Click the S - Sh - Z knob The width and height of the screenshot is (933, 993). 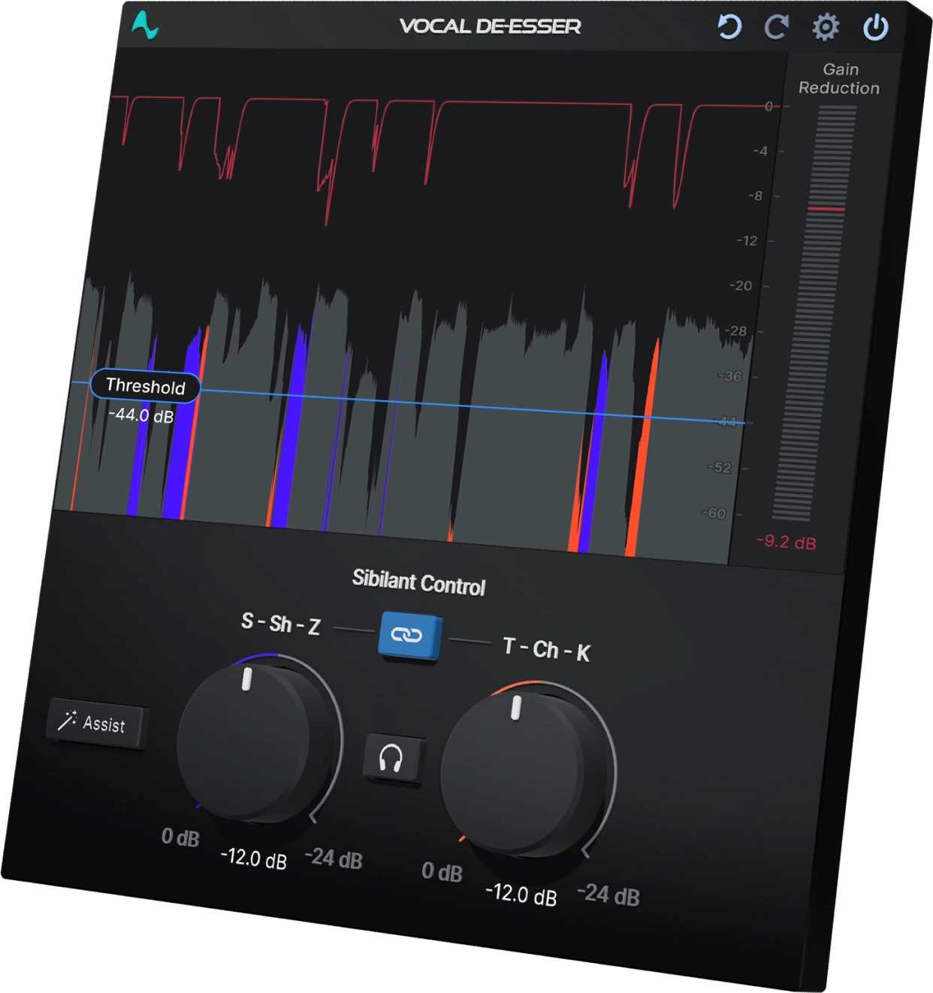point(252,740)
